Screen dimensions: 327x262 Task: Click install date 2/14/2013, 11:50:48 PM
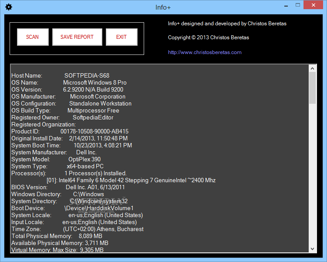(98, 139)
